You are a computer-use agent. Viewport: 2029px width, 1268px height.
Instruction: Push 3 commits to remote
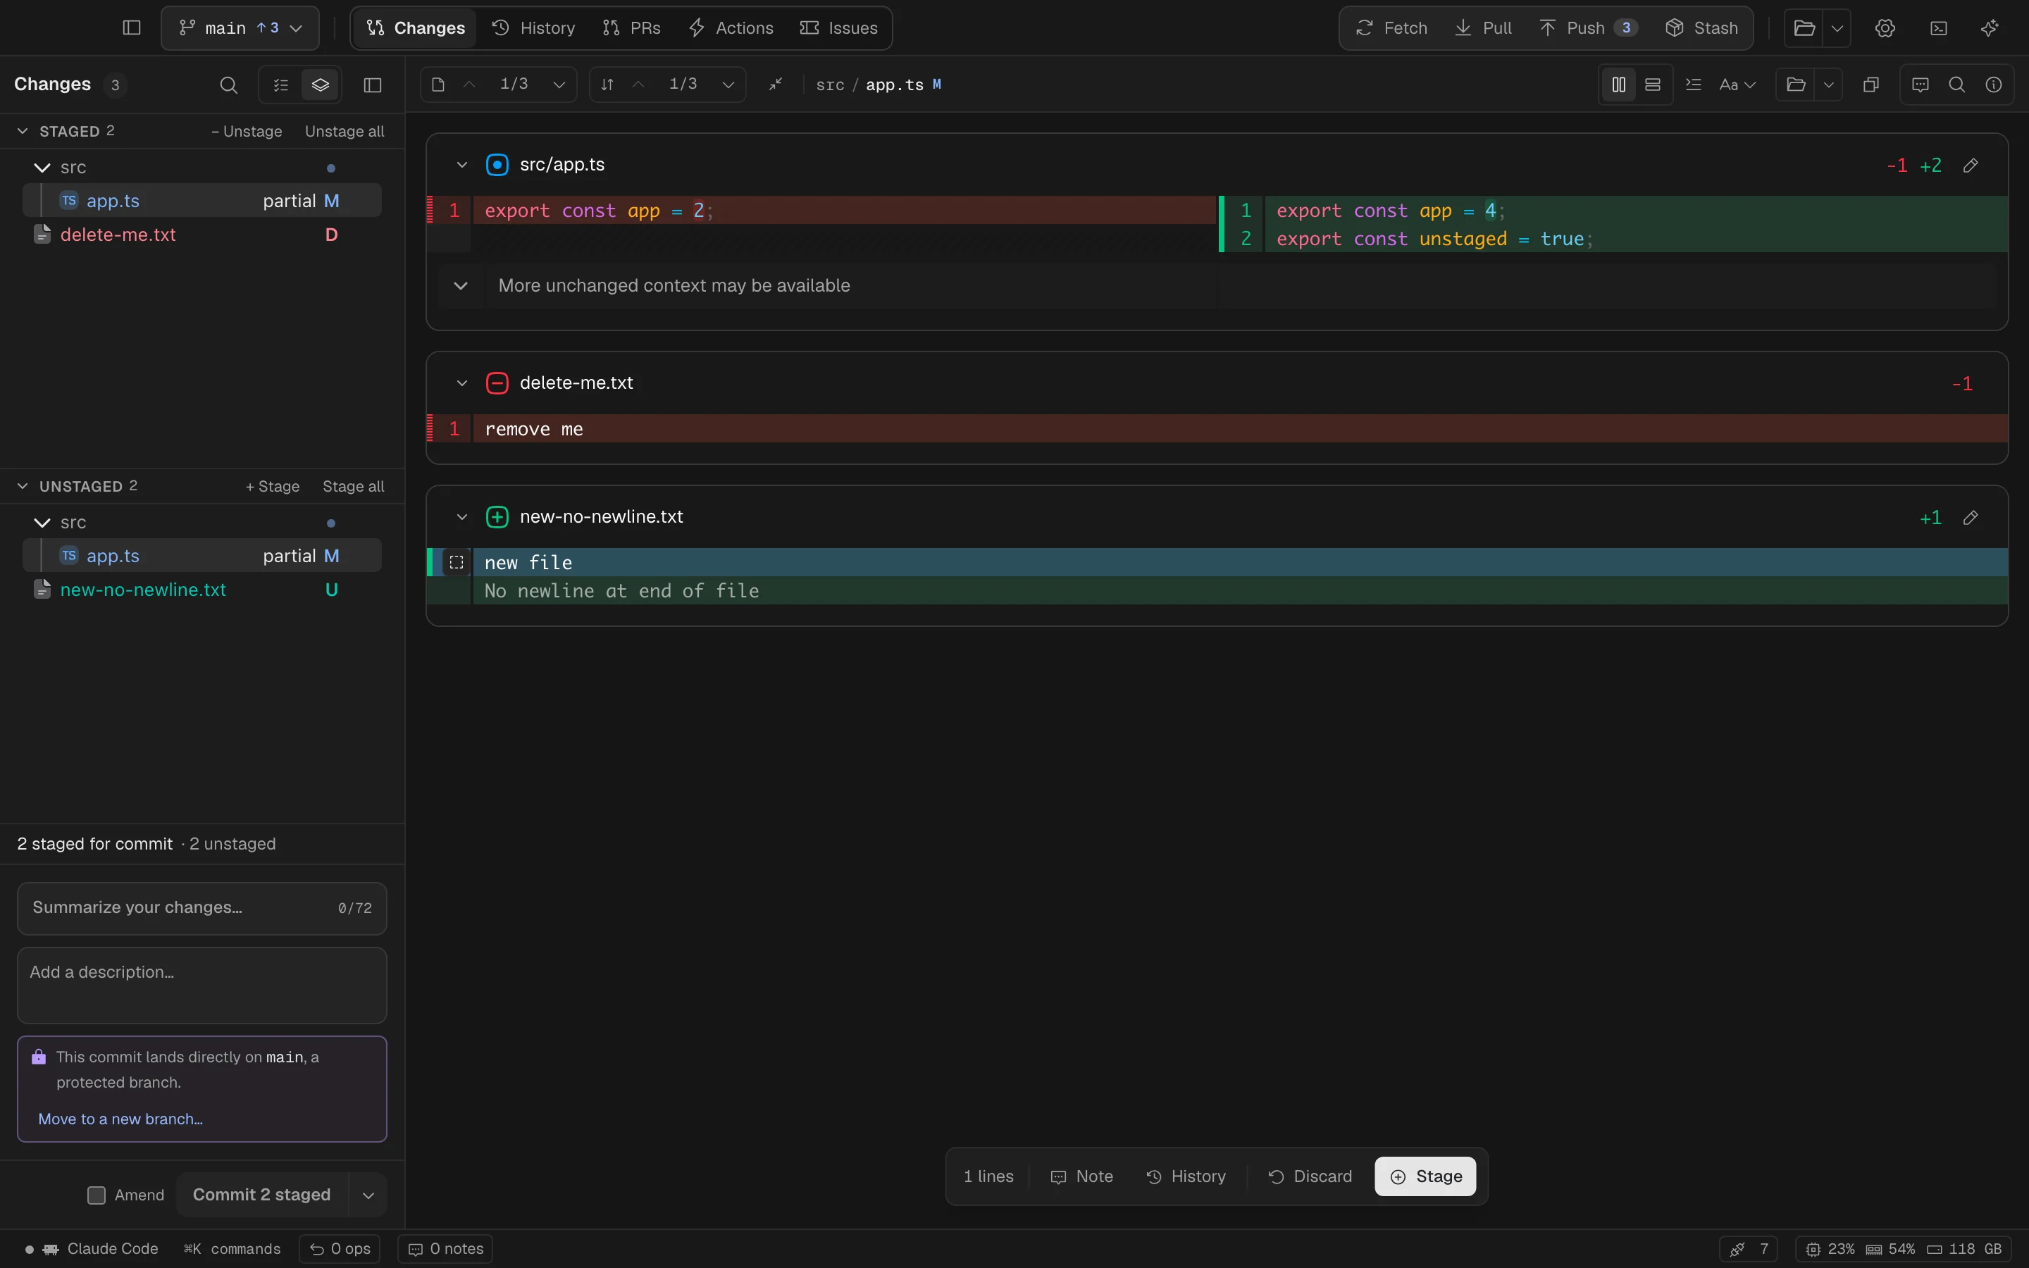1588,27
